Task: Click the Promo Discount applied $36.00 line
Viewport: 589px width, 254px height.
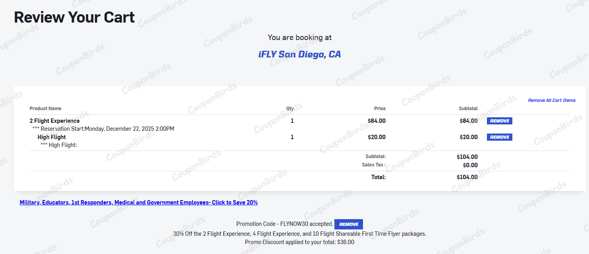Action: (299, 242)
